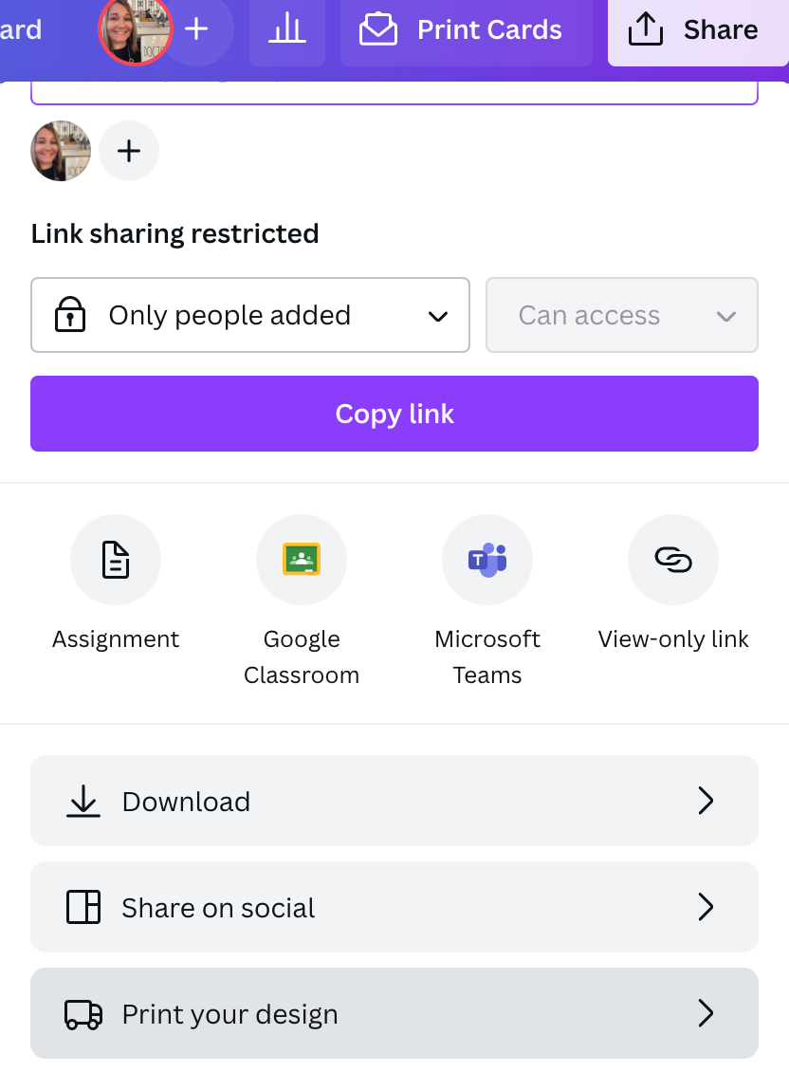The height and width of the screenshot is (1072, 789).
Task: Click the lock icon in link sharing
Action: [x=70, y=315]
